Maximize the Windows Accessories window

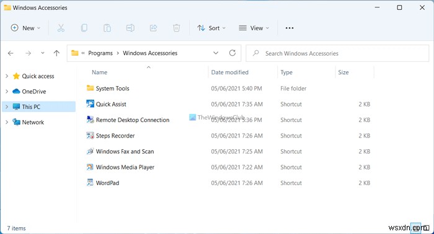pos(399,7)
